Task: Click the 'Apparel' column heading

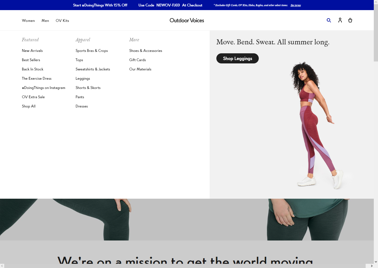Action: tap(83, 40)
